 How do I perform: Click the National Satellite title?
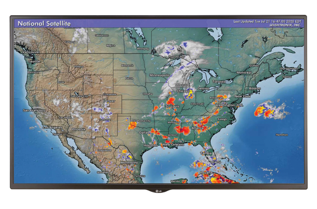pos(44,24)
